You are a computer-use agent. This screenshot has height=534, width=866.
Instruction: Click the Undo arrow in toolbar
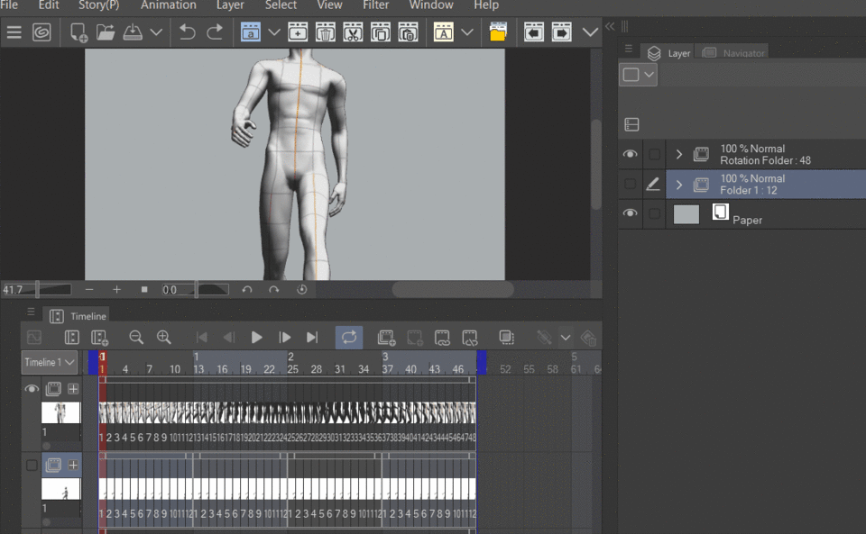point(187,32)
